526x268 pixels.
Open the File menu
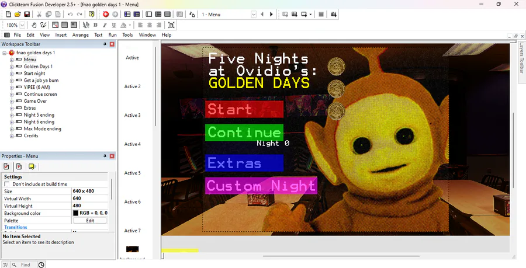click(x=17, y=35)
